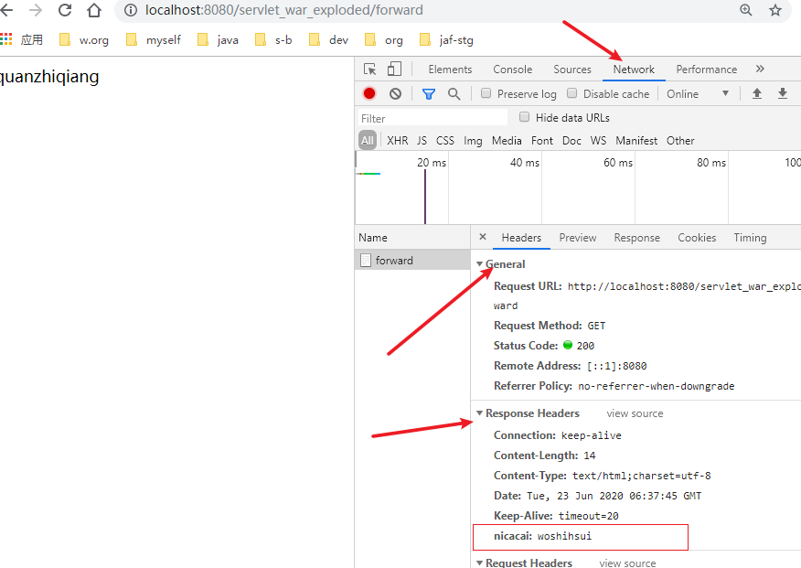Open the zoom magnifier icon in address bar
801x568 pixels.
click(746, 10)
